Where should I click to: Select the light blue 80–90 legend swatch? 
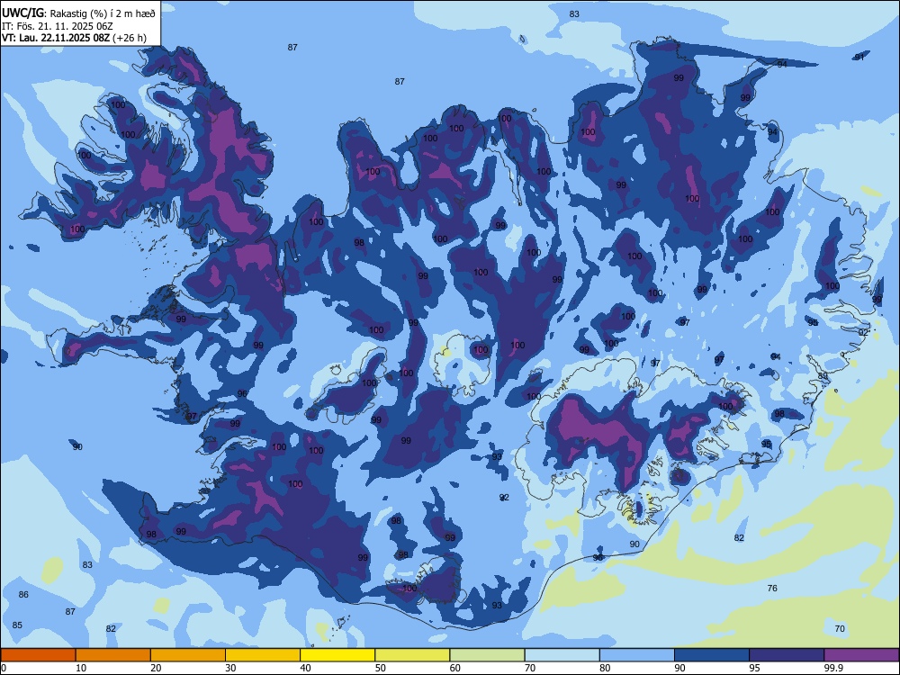coord(637,655)
